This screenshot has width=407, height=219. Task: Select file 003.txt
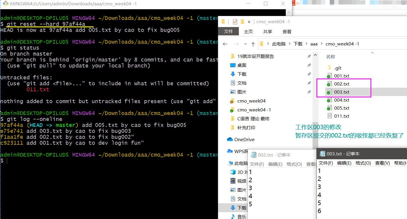click(x=342, y=92)
